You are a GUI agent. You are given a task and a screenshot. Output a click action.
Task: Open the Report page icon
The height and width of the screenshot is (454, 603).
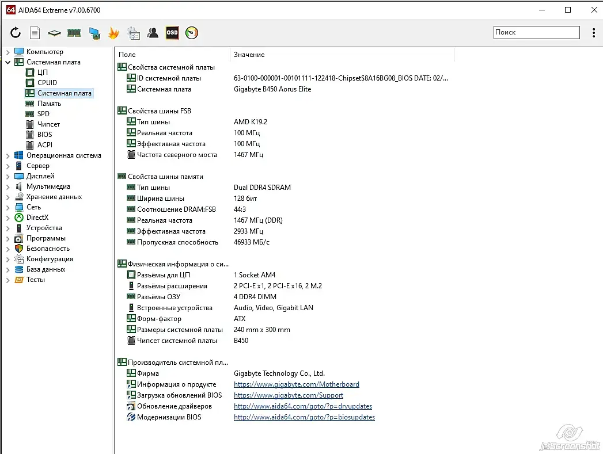pyautogui.click(x=35, y=33)
